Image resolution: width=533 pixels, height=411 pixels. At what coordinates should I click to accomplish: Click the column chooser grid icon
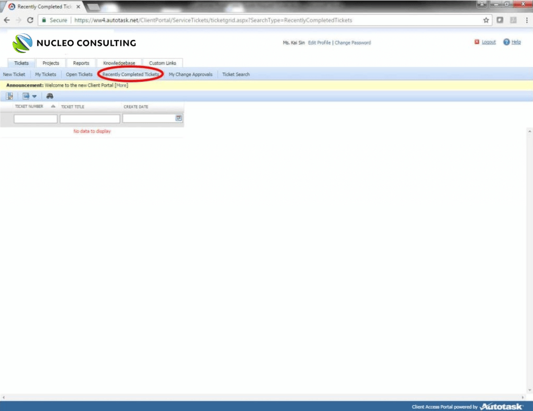coord(9,96)
